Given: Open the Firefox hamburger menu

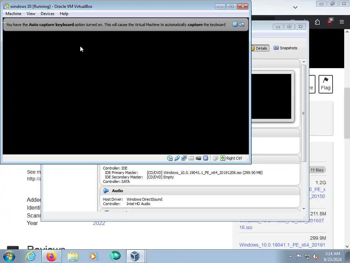Looking at the screenshot, I should (x=342, y=22).
